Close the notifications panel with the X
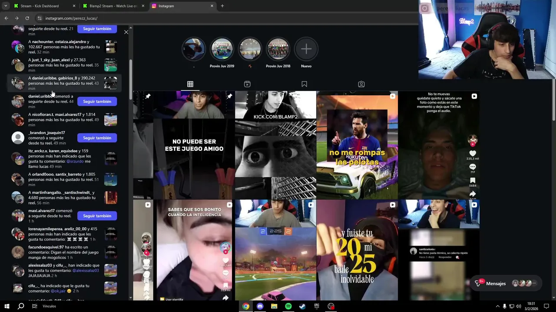The image size is (556, 312). click(126, 32)
